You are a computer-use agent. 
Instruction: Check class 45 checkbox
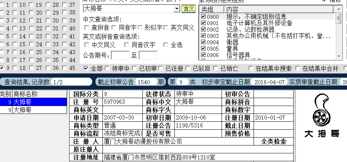pos(65,68)
